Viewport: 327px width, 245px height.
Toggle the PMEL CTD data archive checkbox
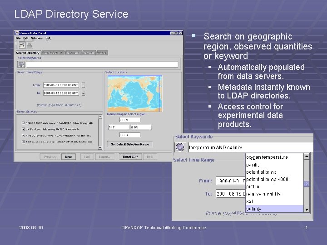tap(23, 135)
